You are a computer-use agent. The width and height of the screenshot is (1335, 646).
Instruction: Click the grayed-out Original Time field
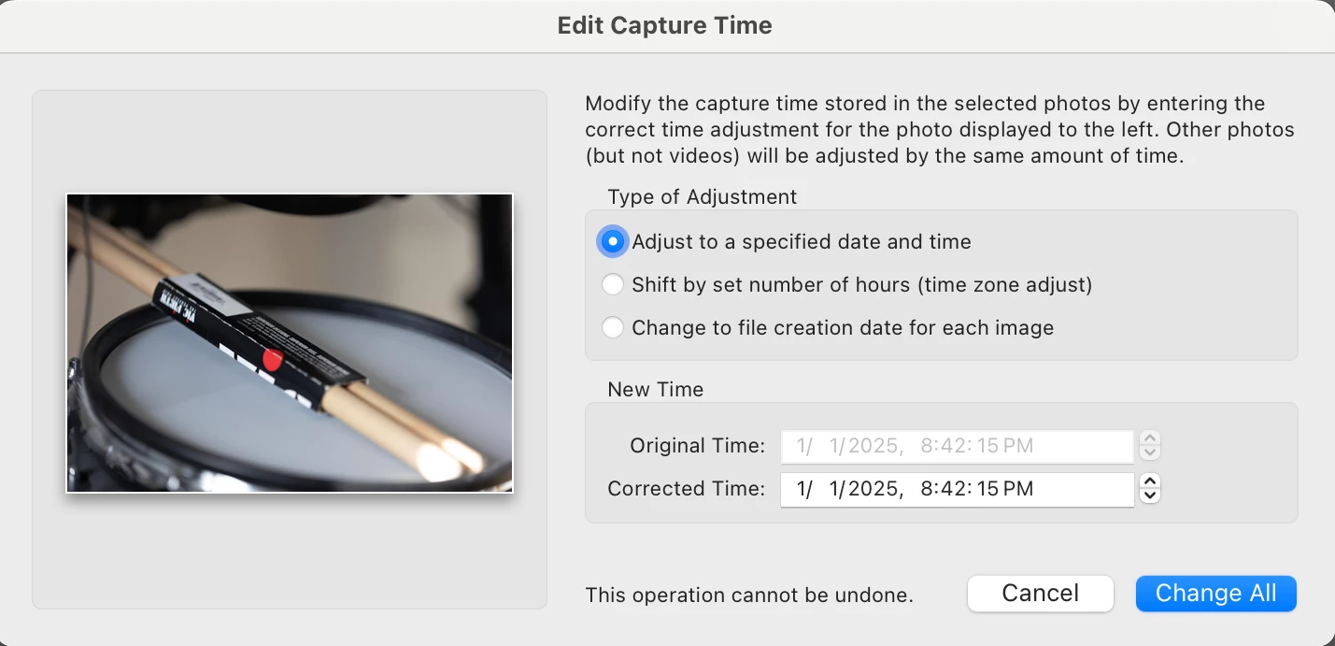[x=957, y=446]
